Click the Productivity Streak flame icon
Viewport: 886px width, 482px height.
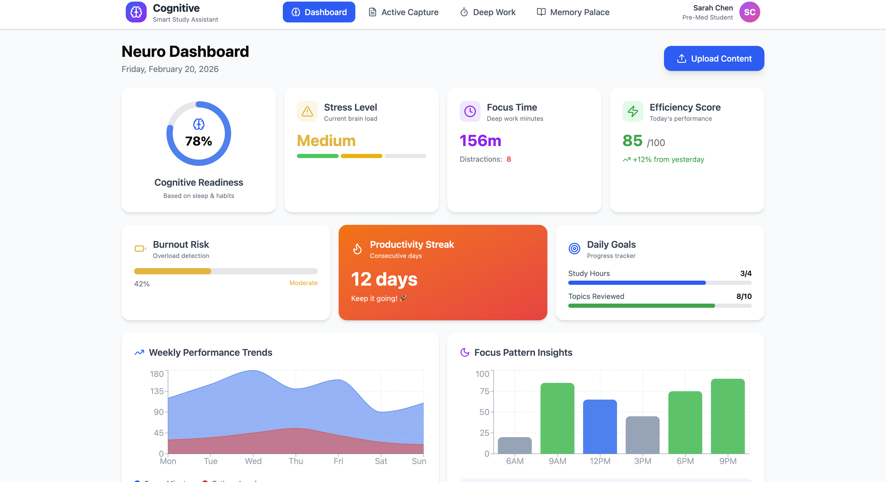pos(357,249)
